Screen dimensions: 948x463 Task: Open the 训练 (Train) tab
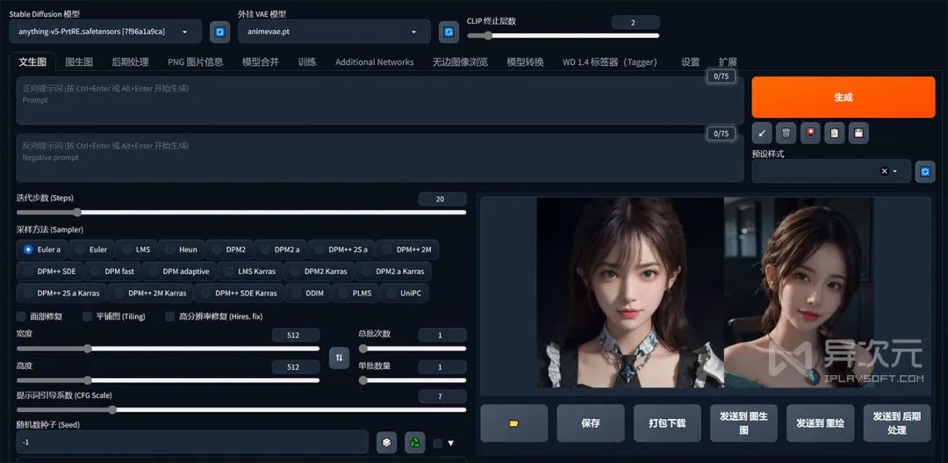(x=307, y=61)
